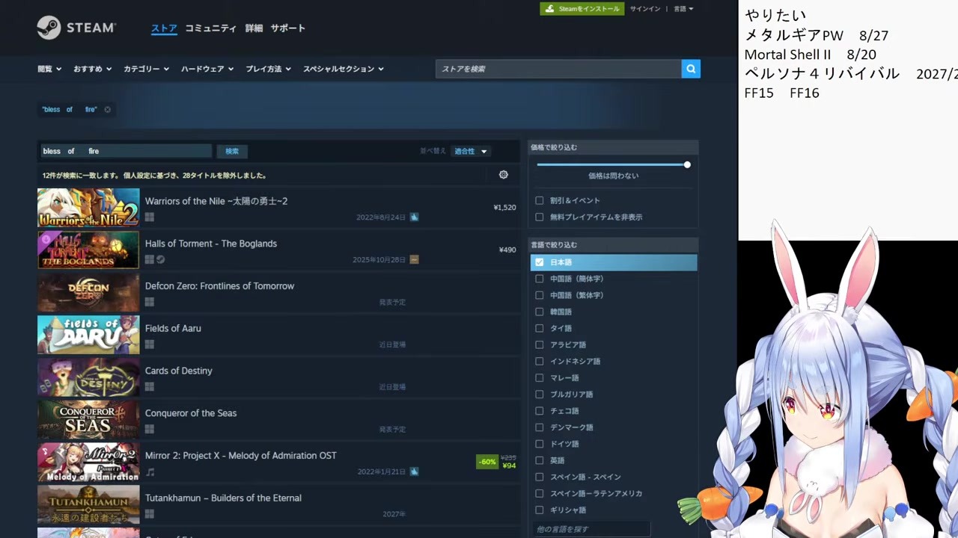
Task: Open 詳細 tab in header
Action: (x=254, y=28)
